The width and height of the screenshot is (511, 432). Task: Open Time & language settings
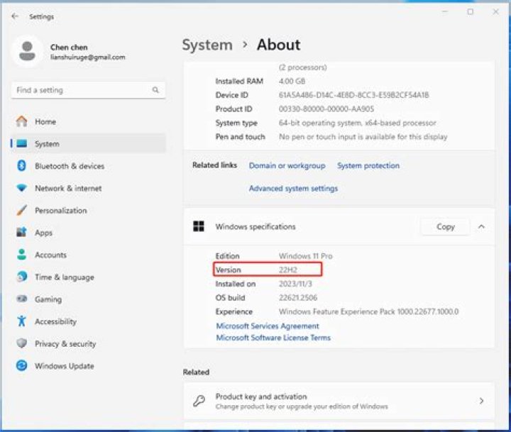pos(88,277)
